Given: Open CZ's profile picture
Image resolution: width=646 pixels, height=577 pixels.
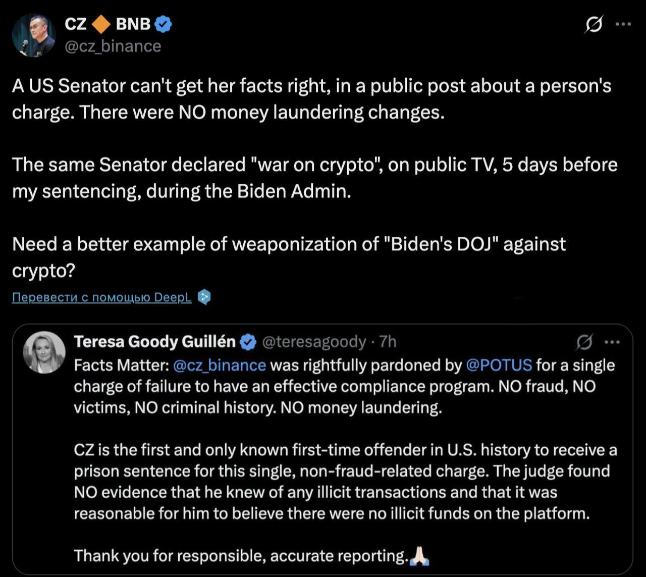Looking at the screenshot, I should [34, 35].
